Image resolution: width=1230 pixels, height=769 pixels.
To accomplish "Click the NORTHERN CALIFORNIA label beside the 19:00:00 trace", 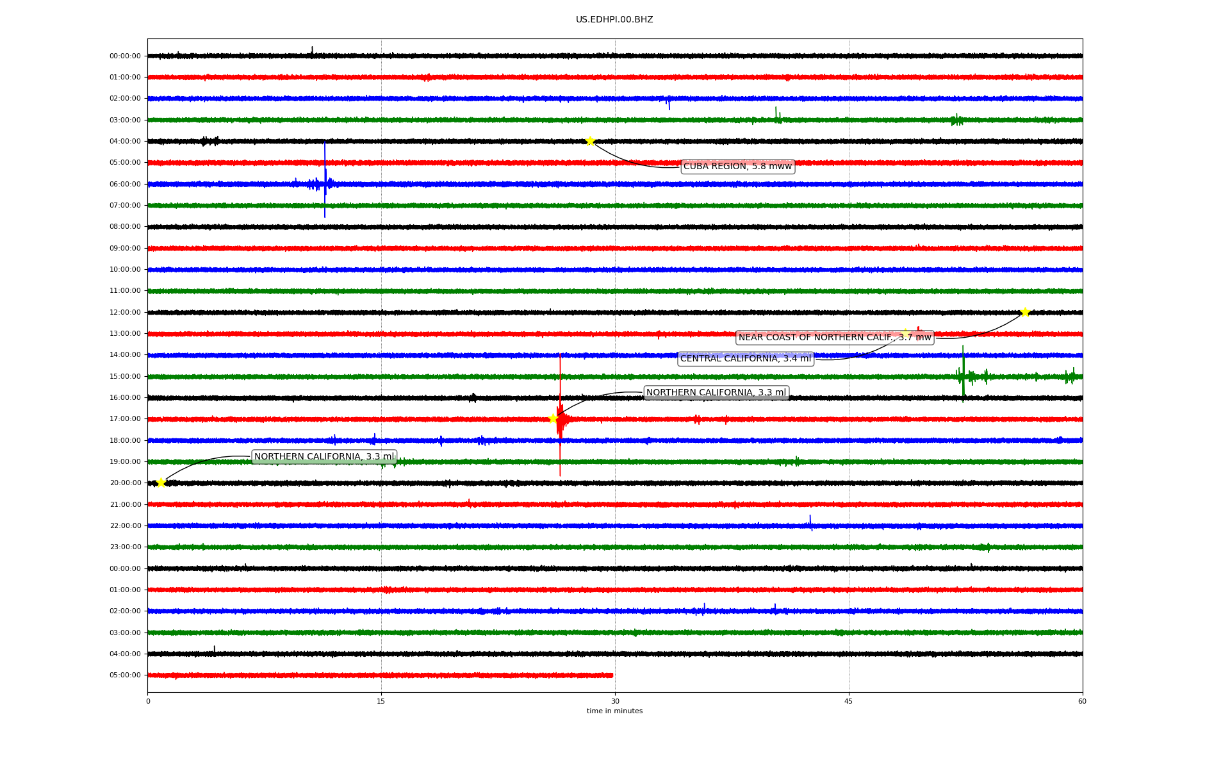I will (324, 457).
